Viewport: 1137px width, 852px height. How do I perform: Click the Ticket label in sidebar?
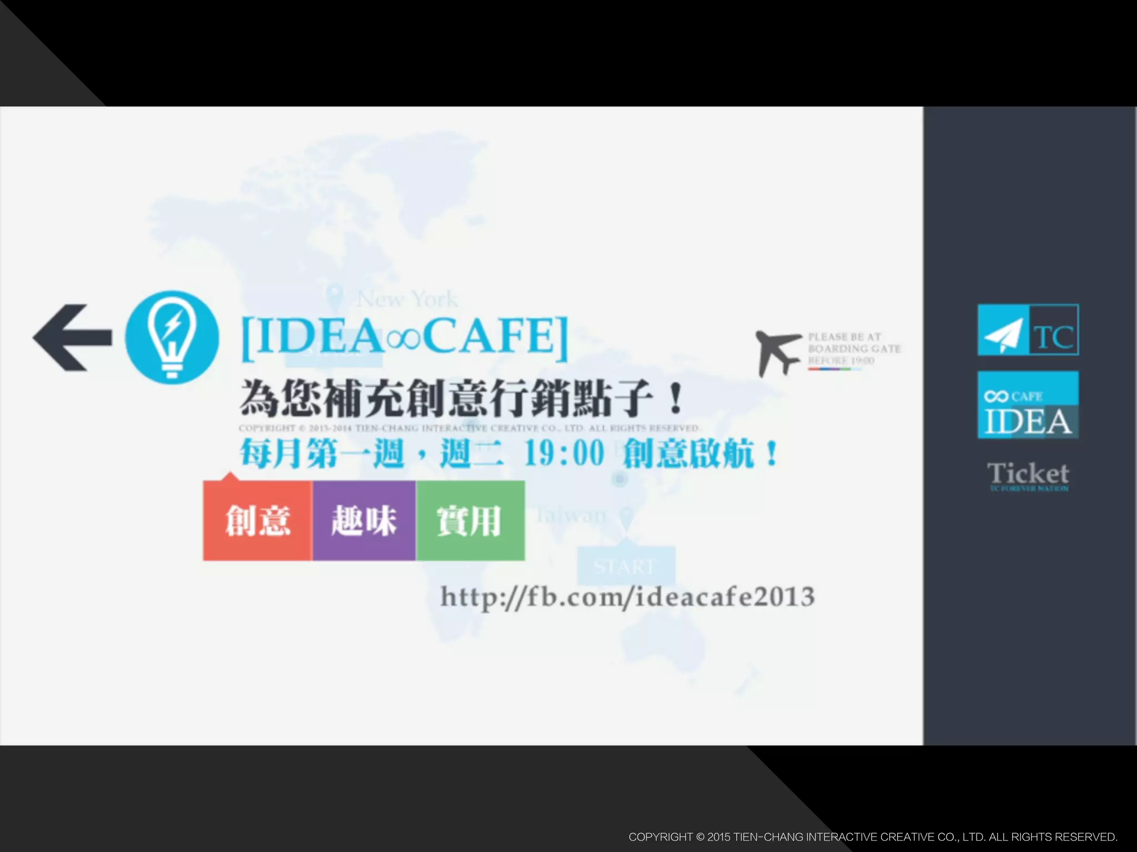click(x=1028, y=474)
